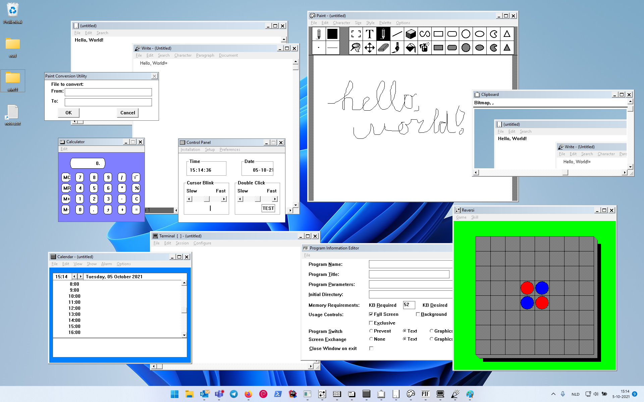The width and height of the screenshot is (644, 402).
Task: Select the spray can tool in Paint
Action: point(424,48)
